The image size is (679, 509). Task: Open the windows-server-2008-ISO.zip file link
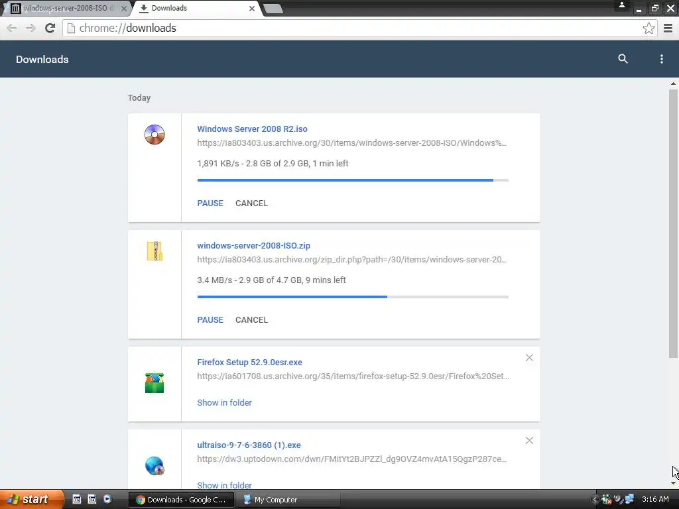point(254,245)
